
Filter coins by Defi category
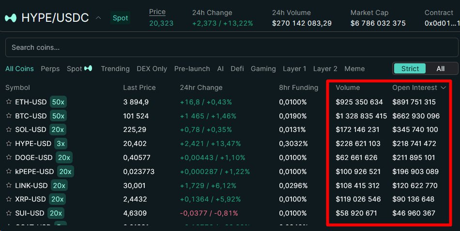point(237,69)
